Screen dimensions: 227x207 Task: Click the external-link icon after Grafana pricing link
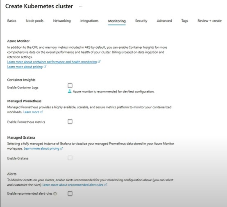pos(61,148)
